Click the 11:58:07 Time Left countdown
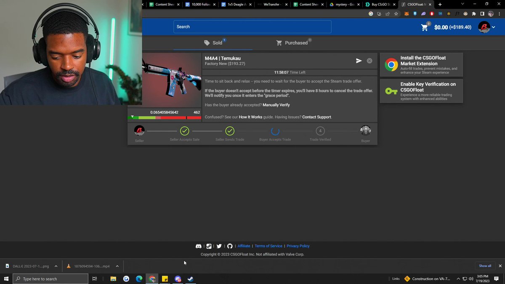Image resolution: width=505 pixels, height=284 pixels. tap(290, 72)
